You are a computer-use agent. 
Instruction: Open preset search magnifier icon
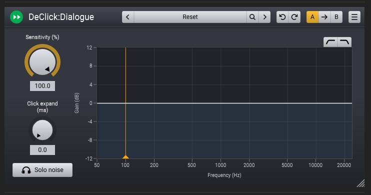tap(252, 17)
